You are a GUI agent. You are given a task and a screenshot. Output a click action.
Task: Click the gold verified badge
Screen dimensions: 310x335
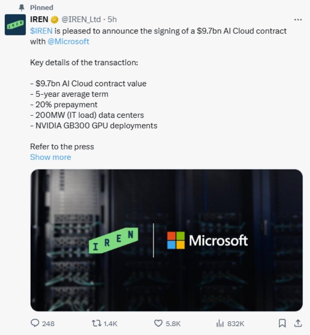pyautogui.click(x=54, y=19)
